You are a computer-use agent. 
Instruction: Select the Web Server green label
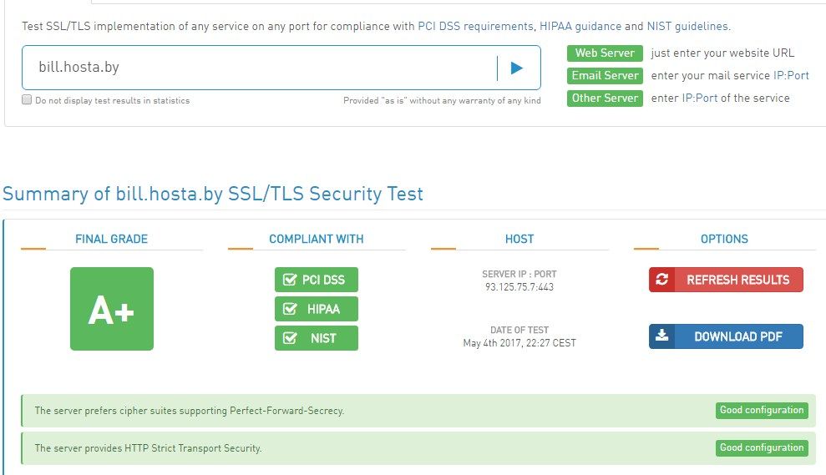(605, 53)
